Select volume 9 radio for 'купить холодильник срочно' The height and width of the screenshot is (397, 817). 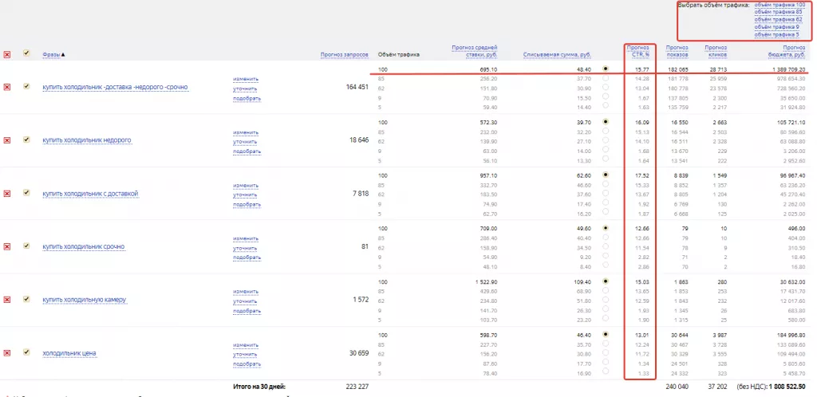click(x=606, y=256)
